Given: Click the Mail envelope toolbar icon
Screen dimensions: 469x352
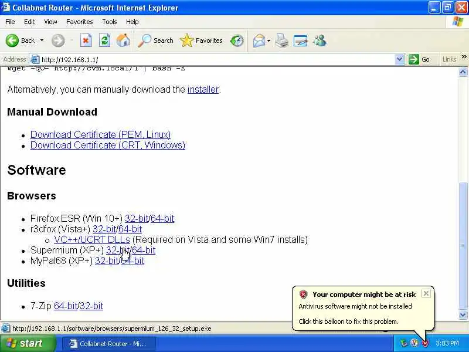Looking at the screenshot, I should coord(259,40).
